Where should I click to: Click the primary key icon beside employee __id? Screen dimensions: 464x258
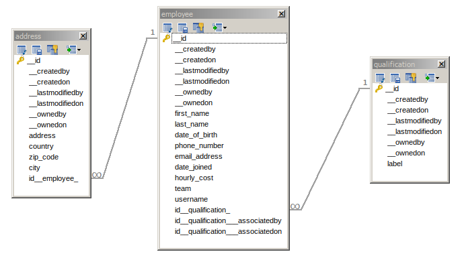pos(166,38)
